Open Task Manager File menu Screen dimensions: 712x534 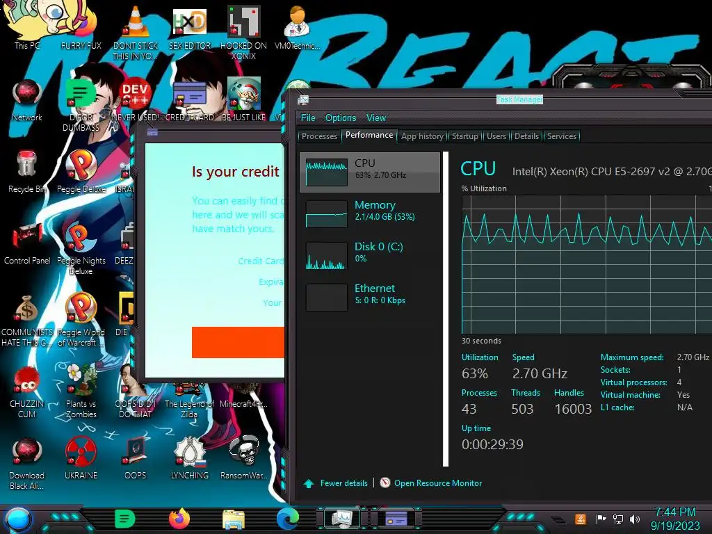point(308,118)
